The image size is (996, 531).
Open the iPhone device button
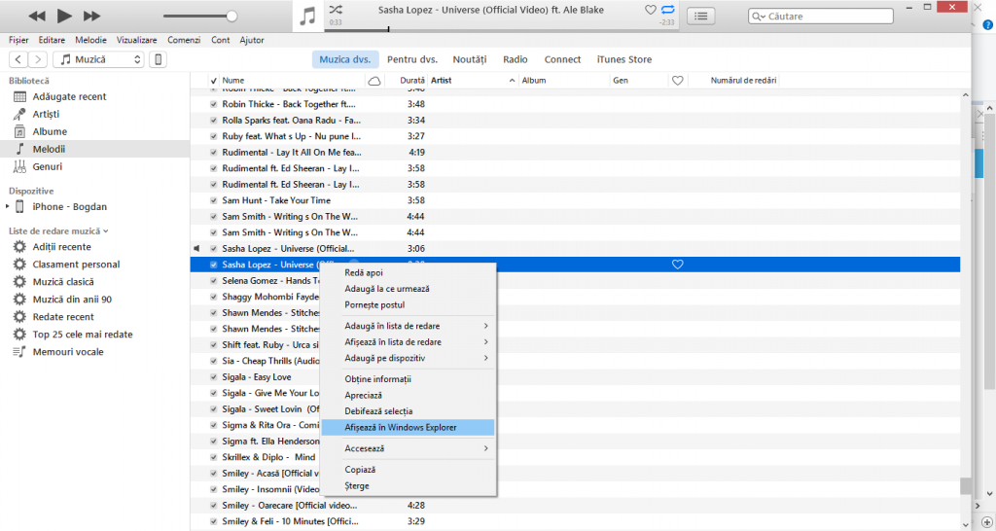pyautogui.click(x=159, y=59)
